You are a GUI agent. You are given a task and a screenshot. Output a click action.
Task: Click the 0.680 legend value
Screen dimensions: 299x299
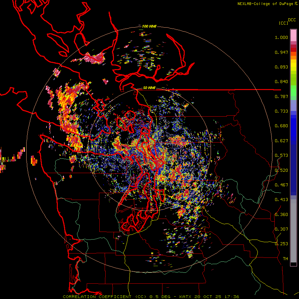click(281, 126)
